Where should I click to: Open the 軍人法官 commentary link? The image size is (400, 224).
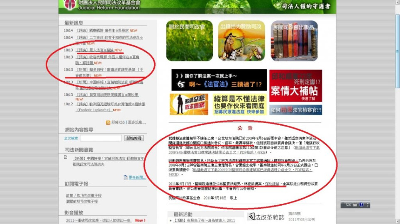click(95, 50)
